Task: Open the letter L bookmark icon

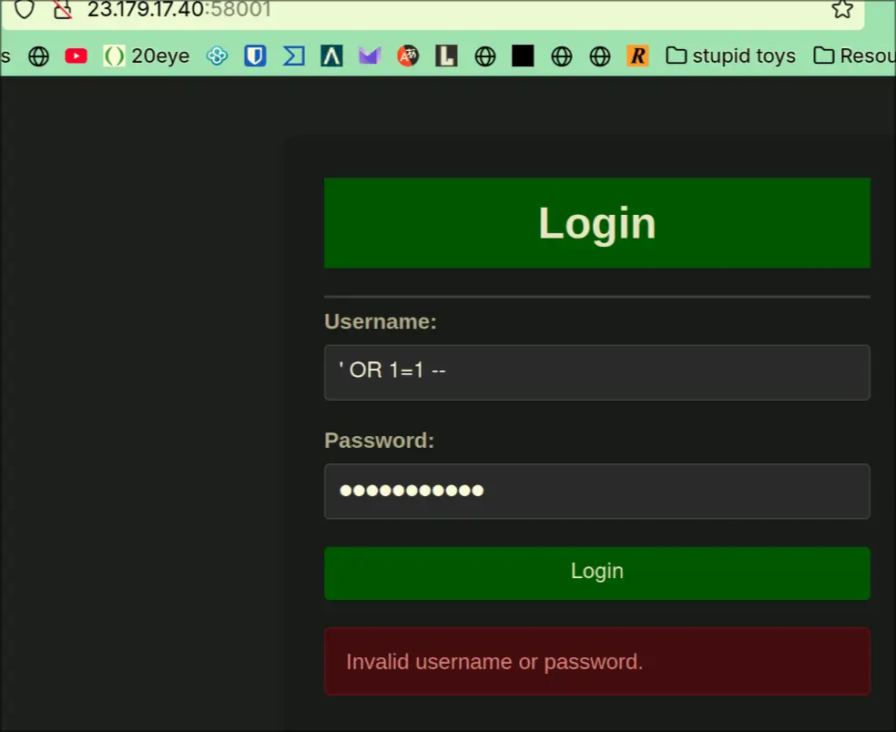Action: point(445,56)
